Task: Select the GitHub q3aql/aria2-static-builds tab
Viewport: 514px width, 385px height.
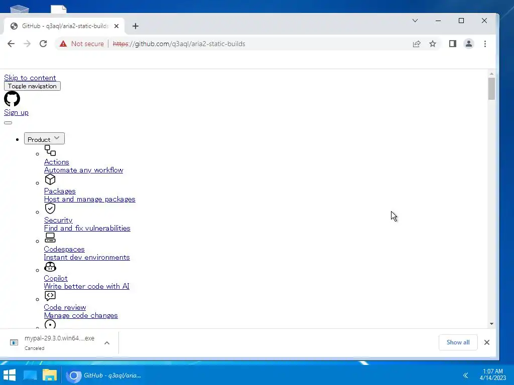Action: pos(65,26)
